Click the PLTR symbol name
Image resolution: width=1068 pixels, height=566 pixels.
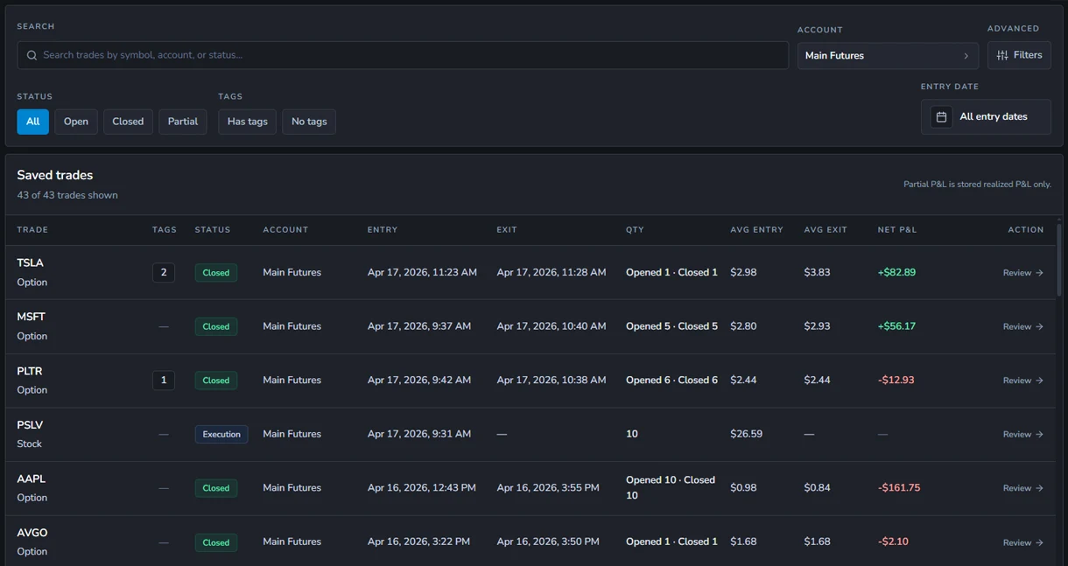point(30,371)
